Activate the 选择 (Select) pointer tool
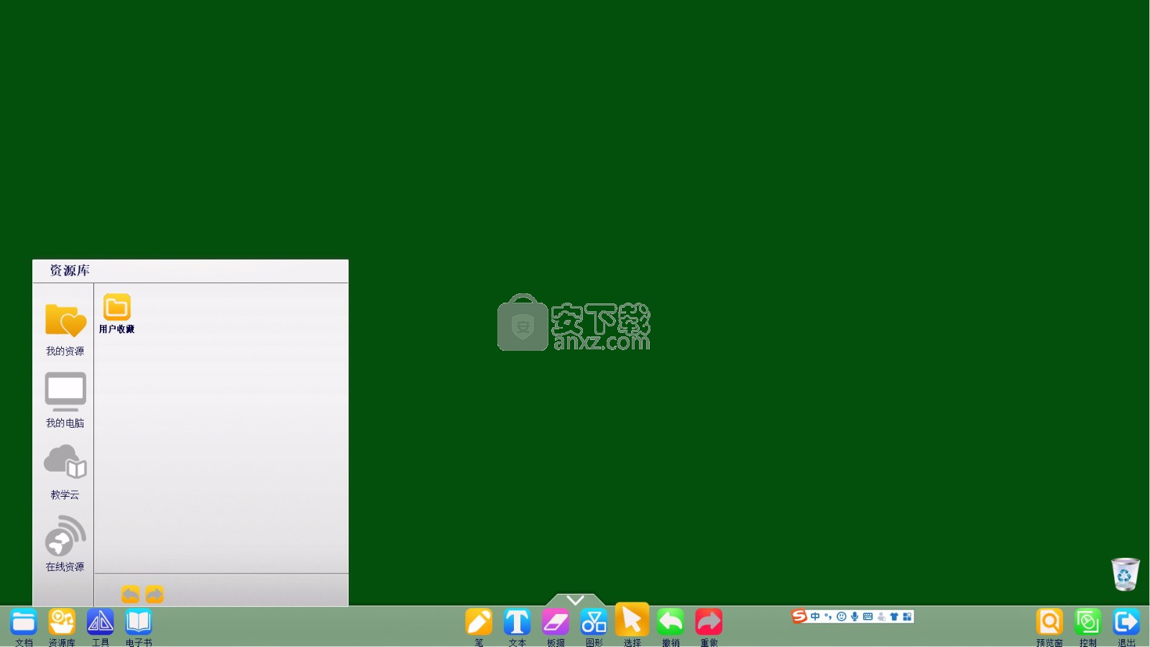The image size is (1150, 647). coord(632,620)
